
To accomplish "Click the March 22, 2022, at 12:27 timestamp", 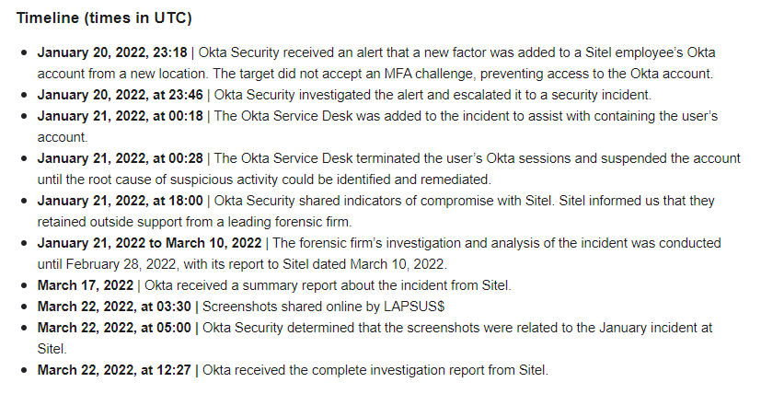I will pos(114,370).
